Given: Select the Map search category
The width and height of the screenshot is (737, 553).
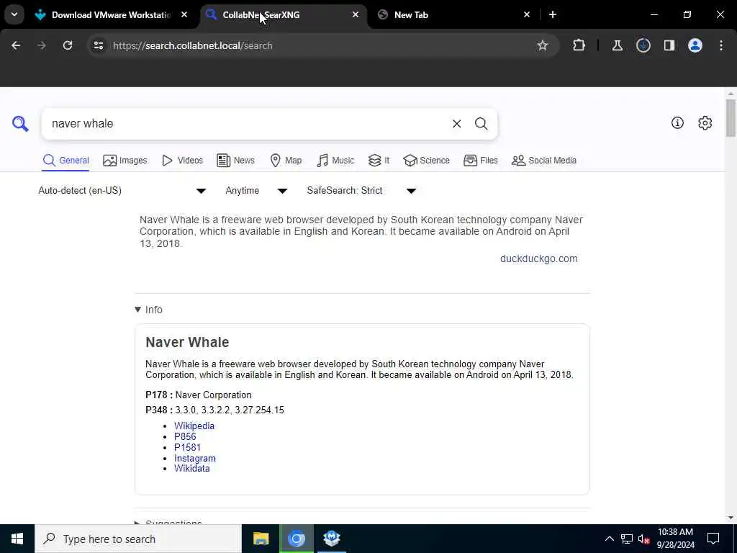Looking at the screenshot, I should (x=286, y=161).
